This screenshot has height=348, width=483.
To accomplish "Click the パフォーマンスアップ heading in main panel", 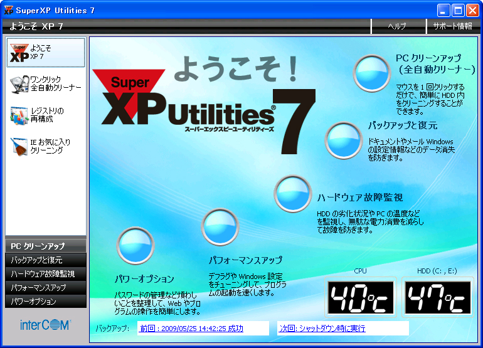I will [245, 260].
